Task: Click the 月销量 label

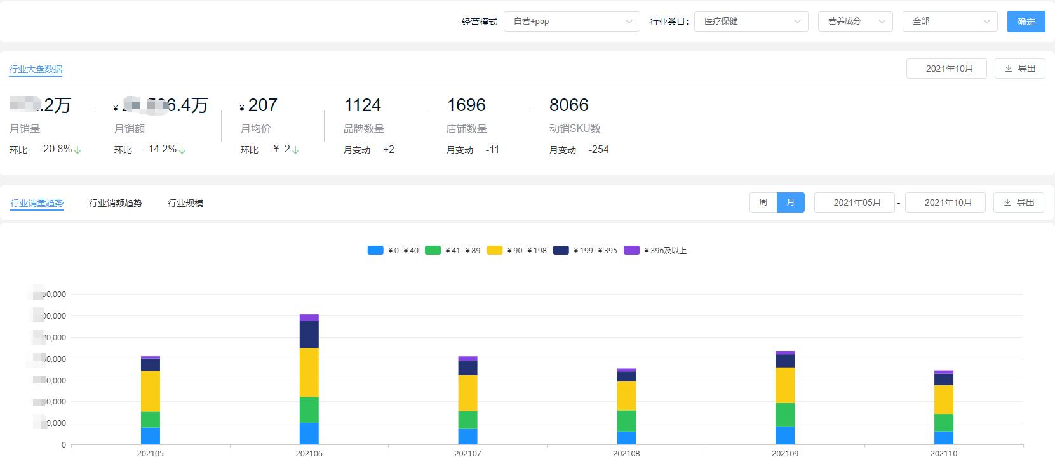Action: [x=25, y=129]
